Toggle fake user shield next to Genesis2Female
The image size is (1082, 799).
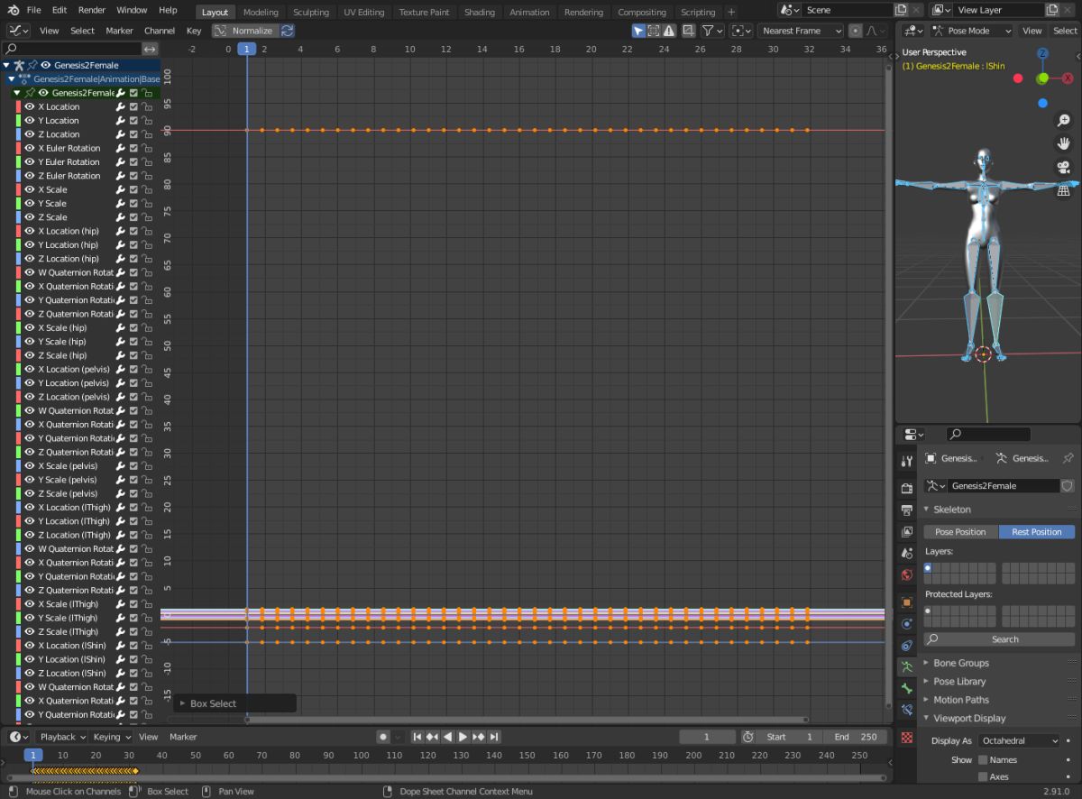[1068, 485]
